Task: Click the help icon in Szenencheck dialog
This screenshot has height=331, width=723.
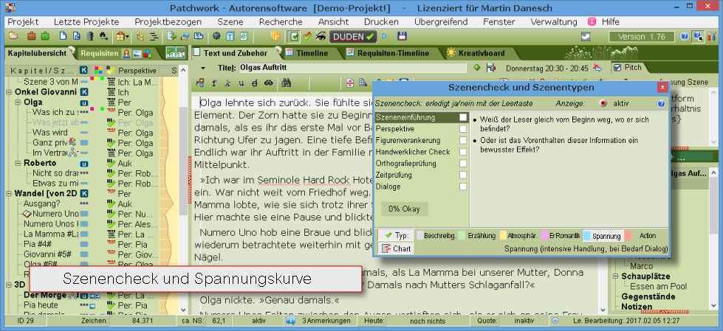Action: (x=661, y=104)
